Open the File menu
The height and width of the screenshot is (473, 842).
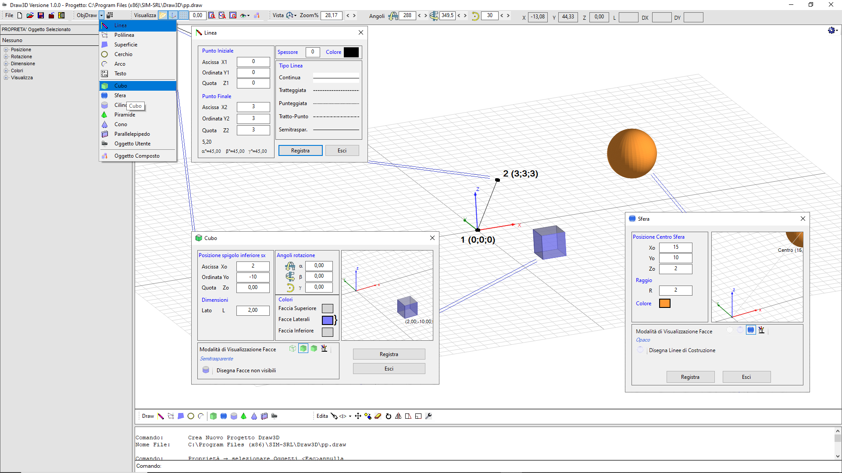(x=9, y=15)
